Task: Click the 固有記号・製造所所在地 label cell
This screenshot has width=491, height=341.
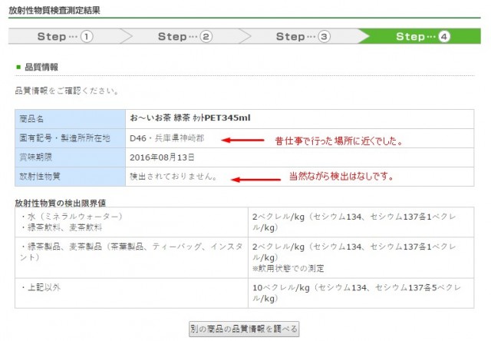Action: pos(70,138)
